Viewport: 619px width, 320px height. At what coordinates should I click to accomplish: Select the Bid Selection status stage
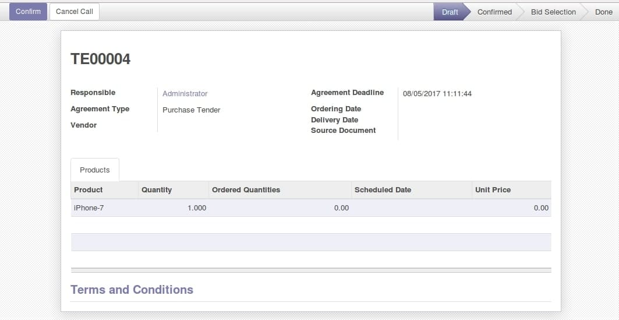(x=553, y=12)
